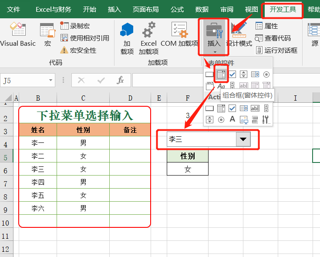
Task: Click 查看代码 view code
Action: click(273, 38)
